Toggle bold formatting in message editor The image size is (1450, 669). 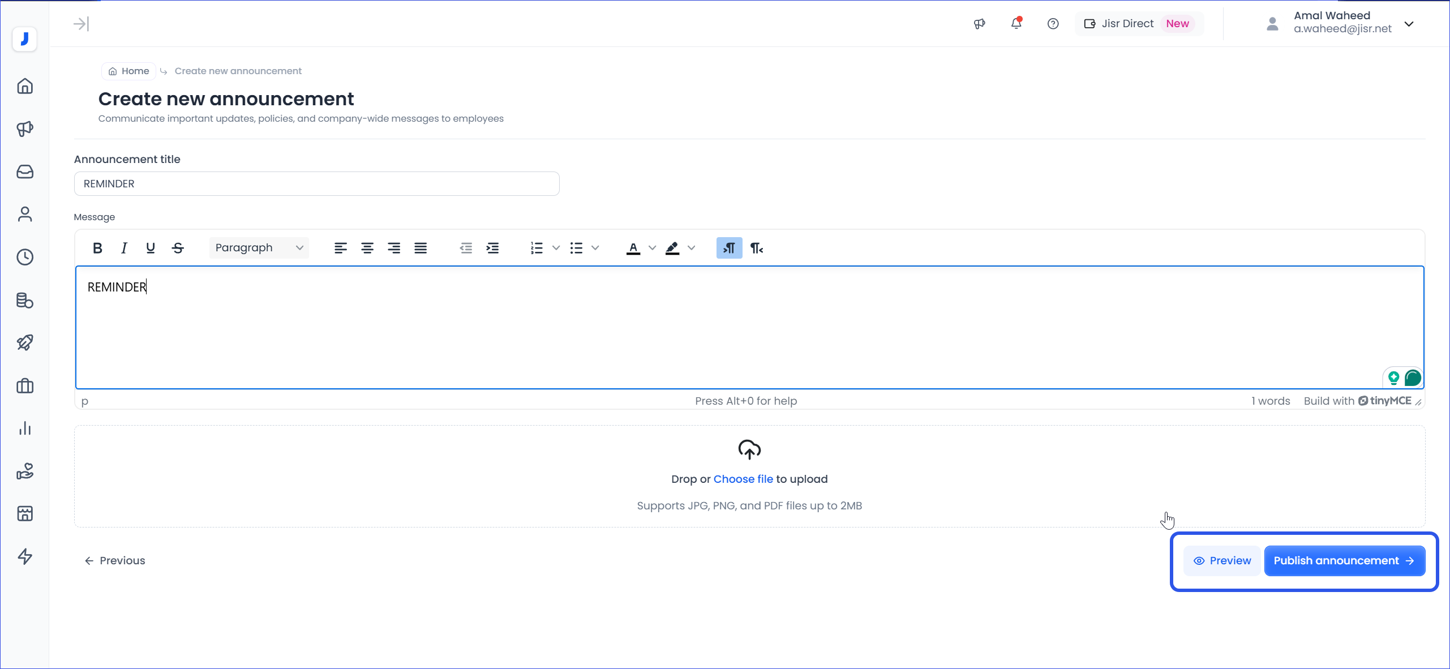[x=97, y=248]
